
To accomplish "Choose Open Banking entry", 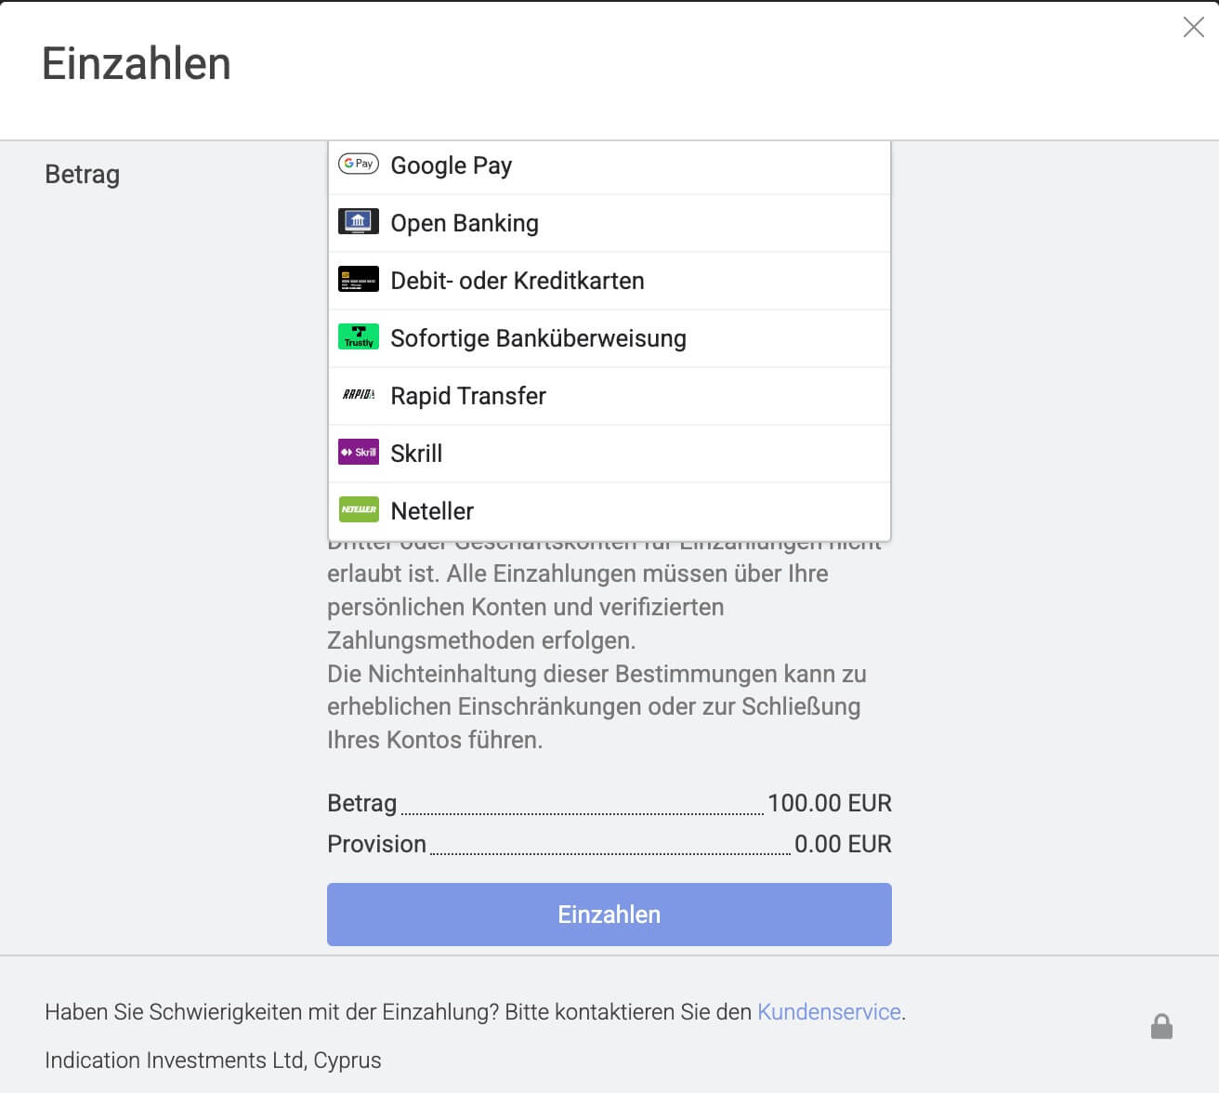I will pyautogui.click(x=465, y=223).
